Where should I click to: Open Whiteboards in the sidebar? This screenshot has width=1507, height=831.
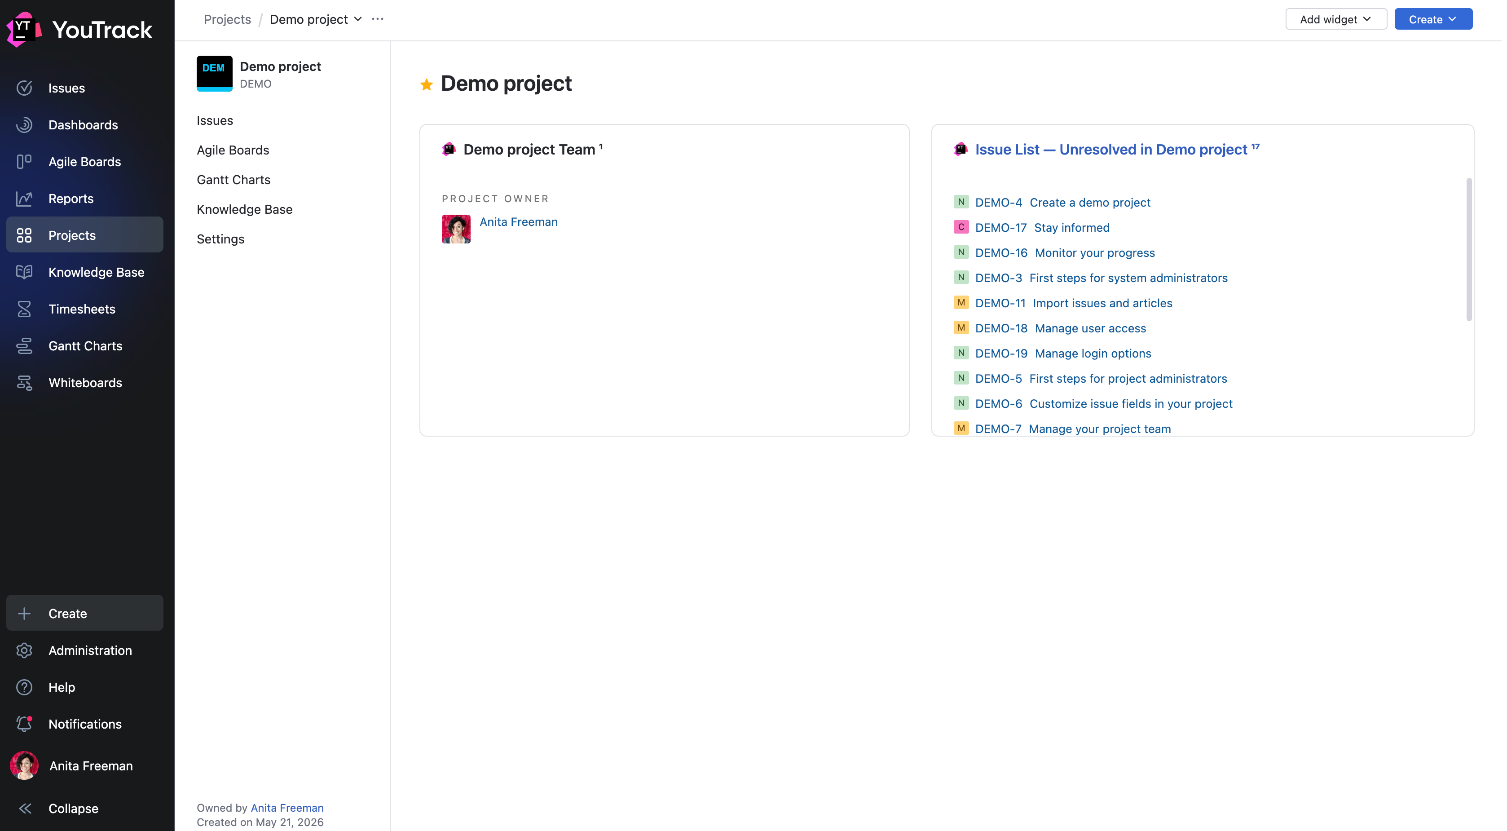pyautogui.click(x=84, y=383)
